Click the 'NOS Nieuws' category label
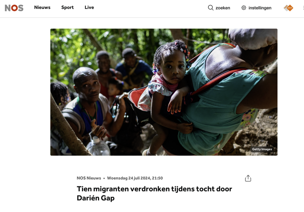The width and height of the screenshot is (304, 212). coord(89,178)
